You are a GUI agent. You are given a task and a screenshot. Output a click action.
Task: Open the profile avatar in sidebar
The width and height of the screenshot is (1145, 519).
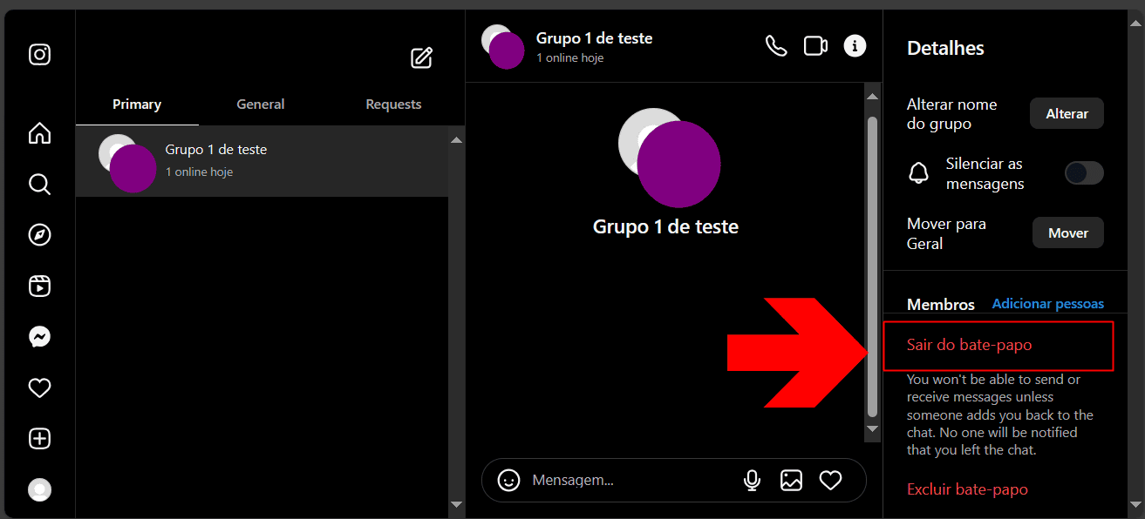tap(39, 490)
